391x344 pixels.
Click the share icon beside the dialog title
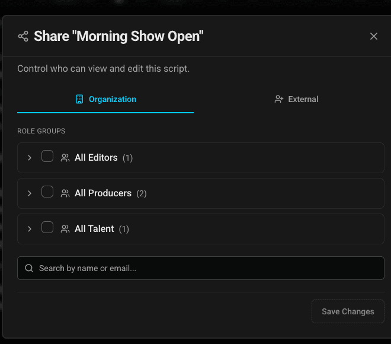[23, 37]
